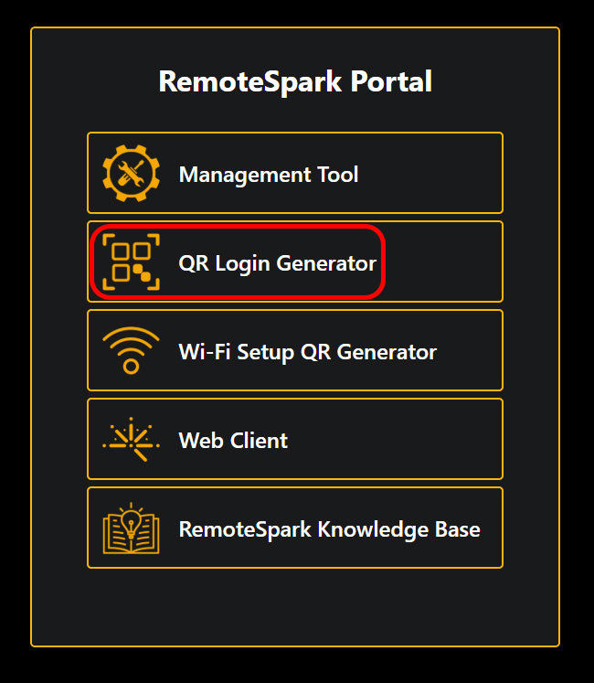Click the word Tool in Management Tool

coord(338,175)
